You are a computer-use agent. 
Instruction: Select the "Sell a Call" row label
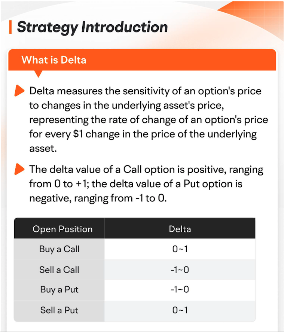coord(59,269)
